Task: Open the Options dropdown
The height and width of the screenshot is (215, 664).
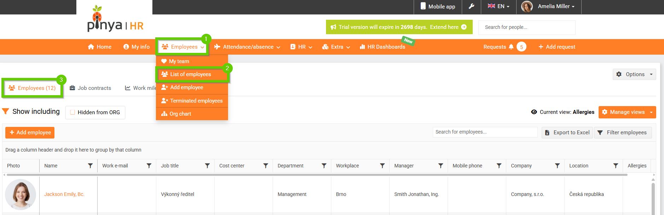Action: click(634, 74)
